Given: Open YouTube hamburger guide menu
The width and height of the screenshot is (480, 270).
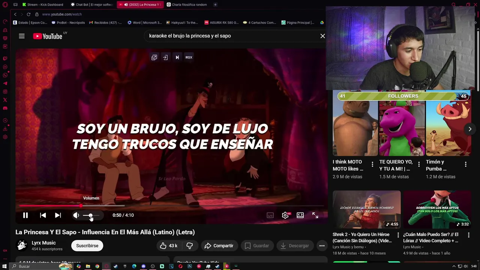Looking at the screenshot, I should point(22,36).
